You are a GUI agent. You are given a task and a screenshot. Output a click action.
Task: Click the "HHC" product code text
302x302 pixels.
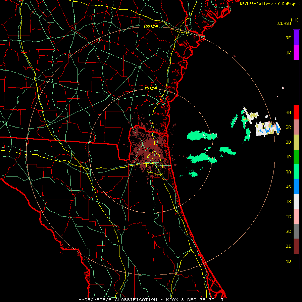[x=295, y=20]
